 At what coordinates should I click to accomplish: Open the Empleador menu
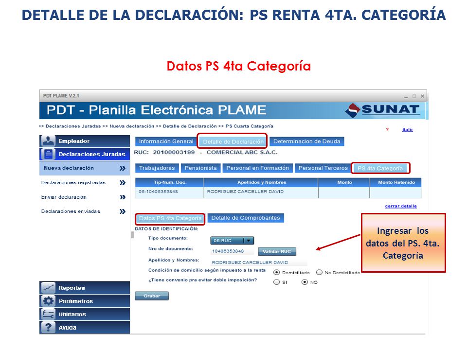85,141
